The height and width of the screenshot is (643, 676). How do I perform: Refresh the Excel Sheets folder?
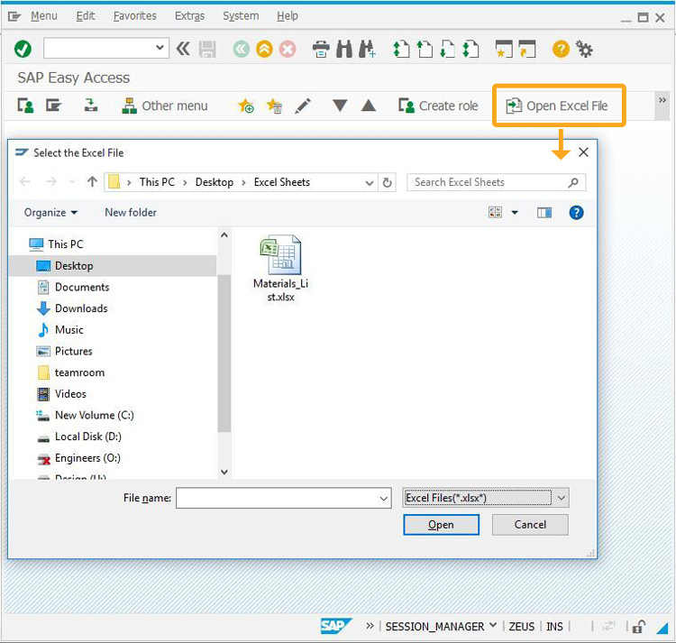coord(388,182)
